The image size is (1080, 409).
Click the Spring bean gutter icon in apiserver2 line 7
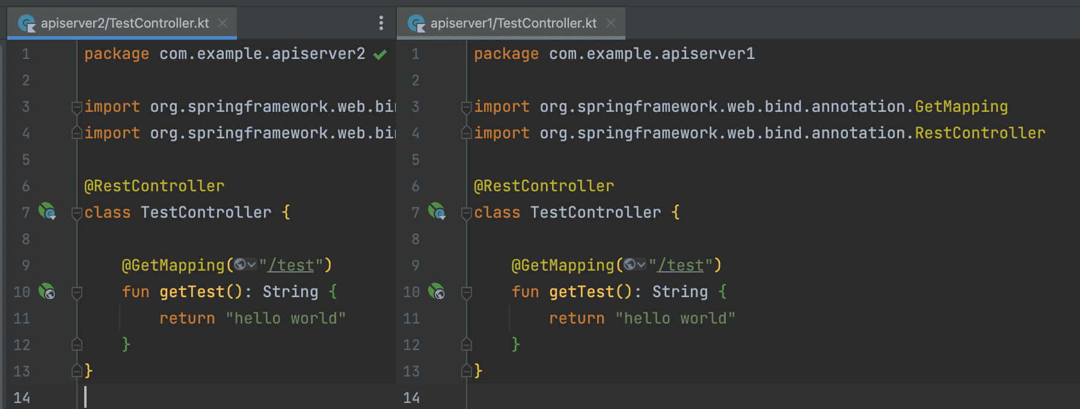tap(47, 212)
